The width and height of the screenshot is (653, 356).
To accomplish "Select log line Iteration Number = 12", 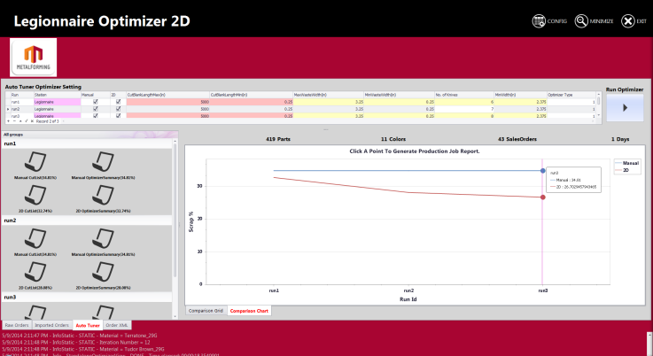I will [76, 342].
